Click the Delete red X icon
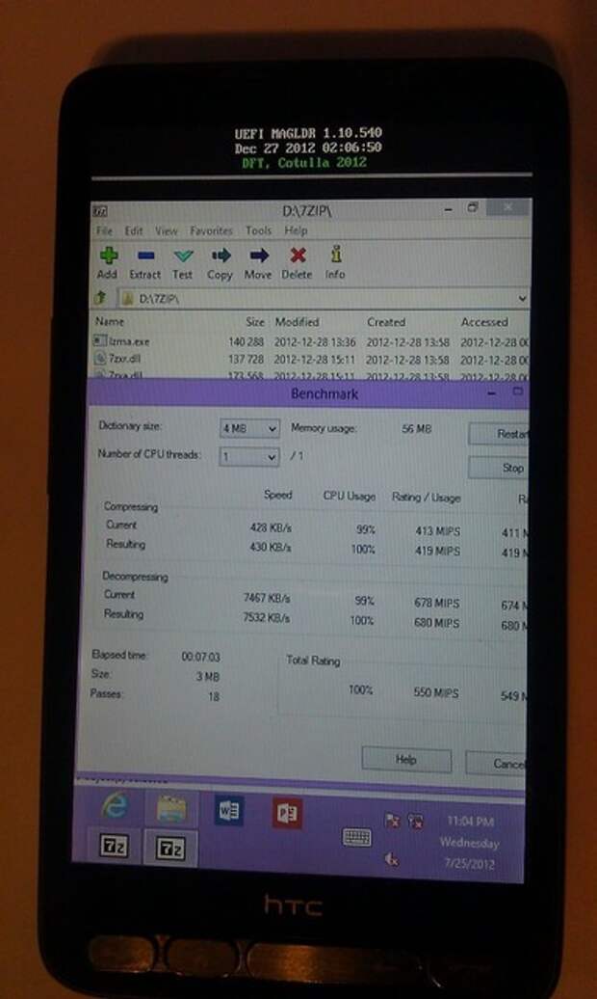The image size is (597, 999). pyautogui.click(x=298, y=256)
